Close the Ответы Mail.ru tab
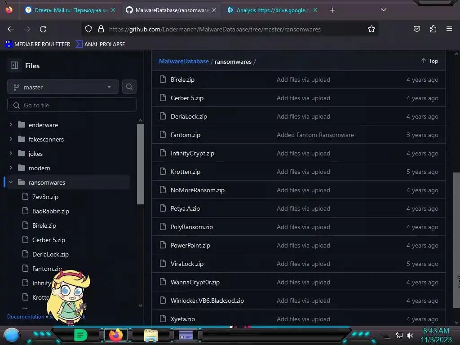Screen dimensions: 460x345 pos(113,10)
